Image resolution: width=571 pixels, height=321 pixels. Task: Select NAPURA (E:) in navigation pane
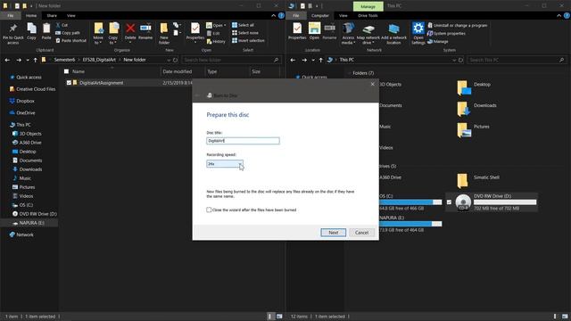pyautogui.click(x=32, y=223)
